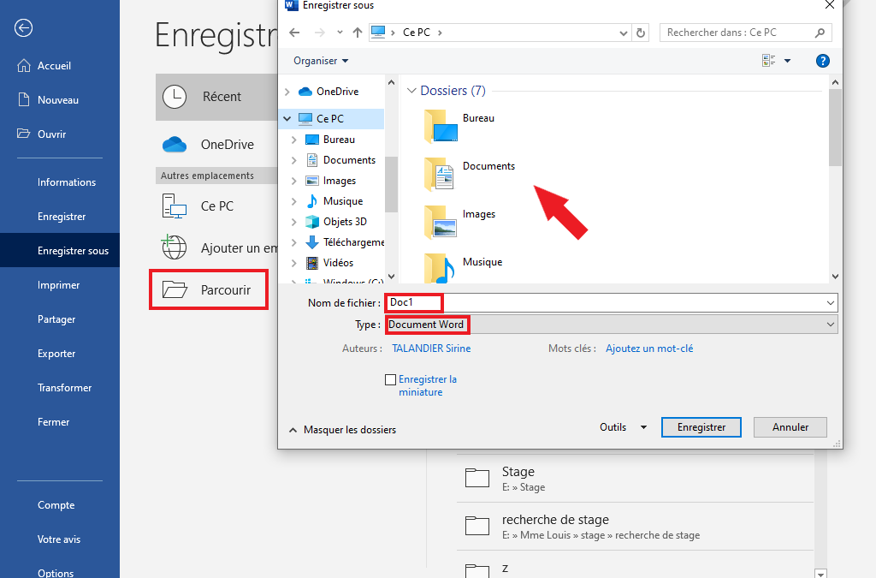
Task: Expand the Organiser dropdown menu
Action: click(321, 61)
